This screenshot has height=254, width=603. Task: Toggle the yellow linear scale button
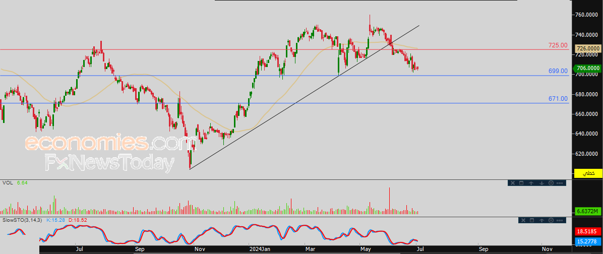[x=588, y=173]
